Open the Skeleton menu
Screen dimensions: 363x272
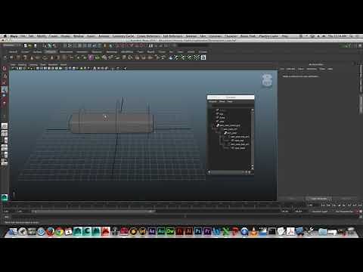click(191, 36)
